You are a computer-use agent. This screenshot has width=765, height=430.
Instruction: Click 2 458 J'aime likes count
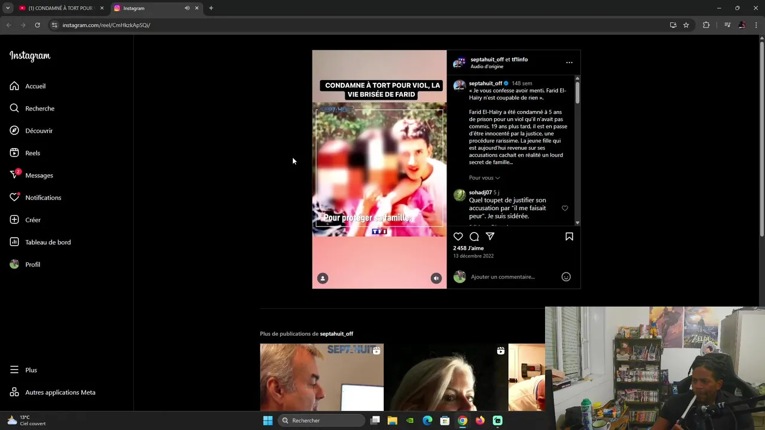click(x=468, y=248)
